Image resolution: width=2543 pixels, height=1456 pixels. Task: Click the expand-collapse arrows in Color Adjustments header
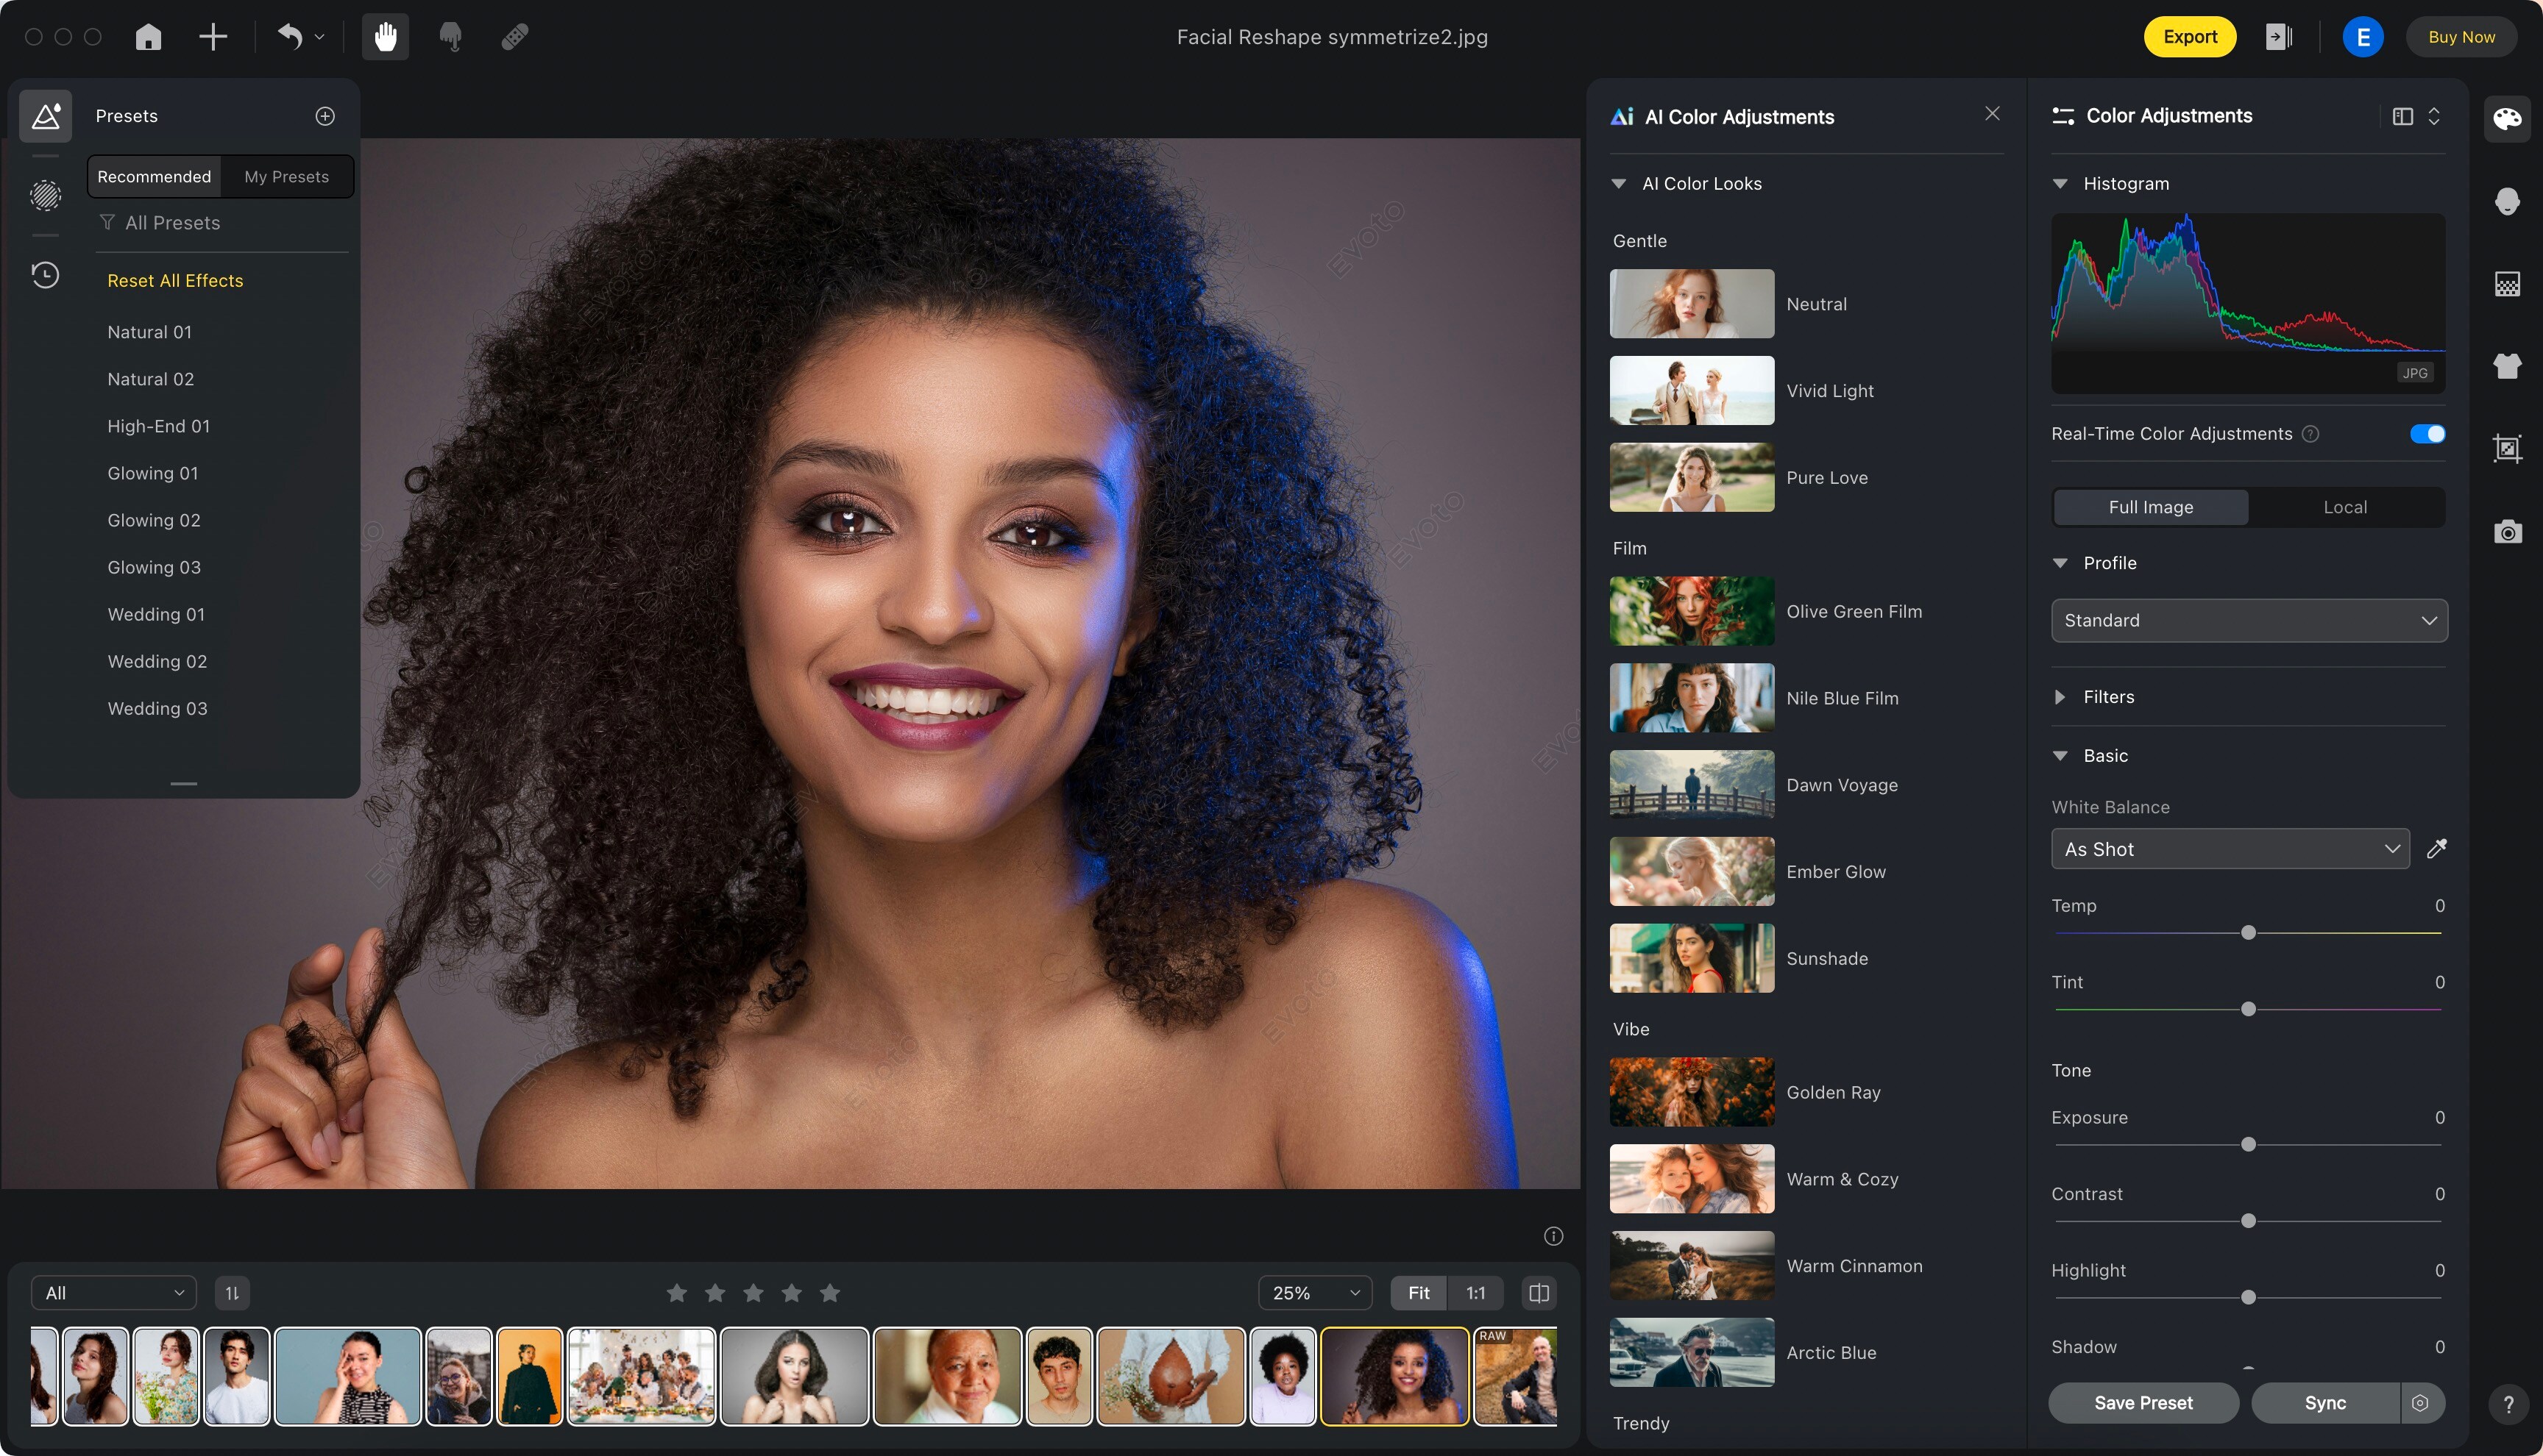pyautogui.click(x=2434, y=116)
